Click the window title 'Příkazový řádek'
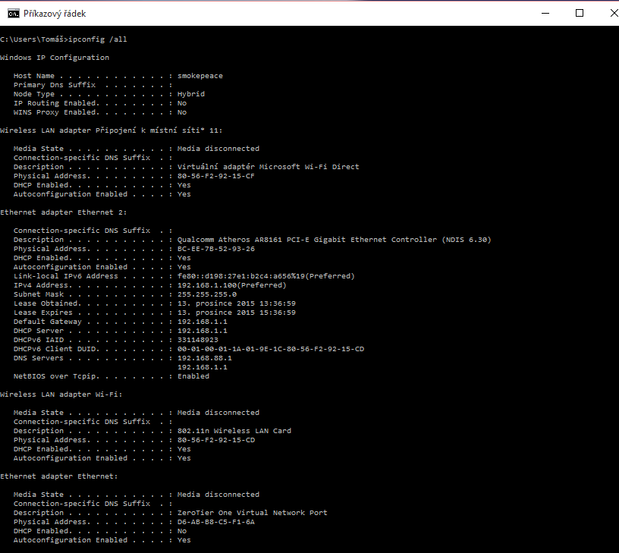 click(55, 14)
